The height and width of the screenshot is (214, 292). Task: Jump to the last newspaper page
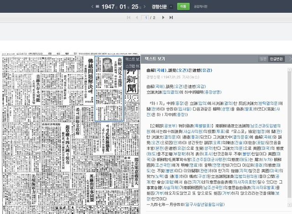(171, 17)
